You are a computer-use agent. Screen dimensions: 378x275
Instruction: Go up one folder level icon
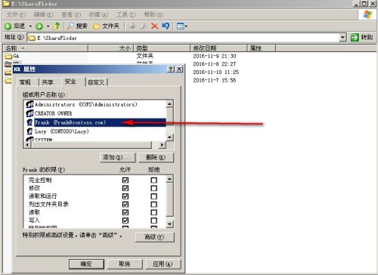click(57, 26)
